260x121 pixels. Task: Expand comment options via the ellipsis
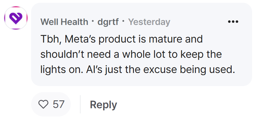[x=233, y=22]
